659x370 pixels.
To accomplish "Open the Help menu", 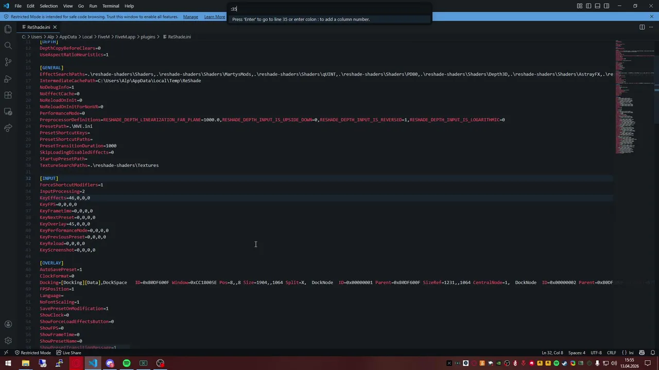I will click(x=129, y=6).
